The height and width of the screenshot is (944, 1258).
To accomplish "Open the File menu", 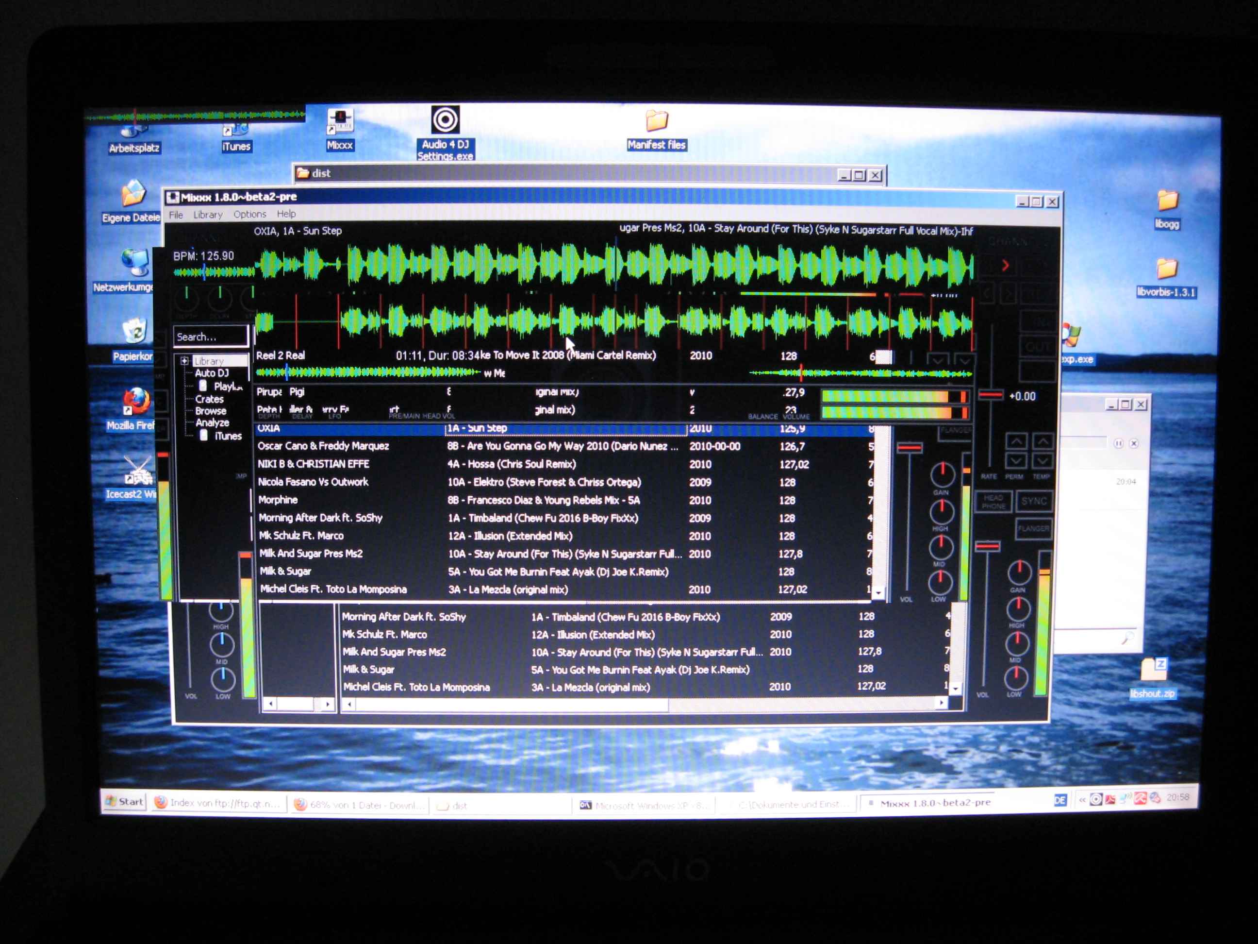I will click(176, 215).
